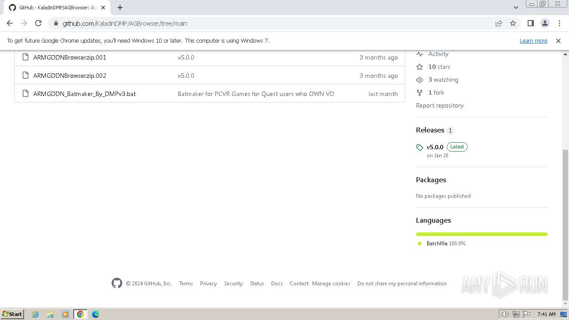Open the Batmaker for PCVR Games commit message

[256, 94]
